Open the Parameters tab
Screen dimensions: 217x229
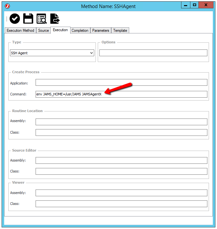(101, 31)
